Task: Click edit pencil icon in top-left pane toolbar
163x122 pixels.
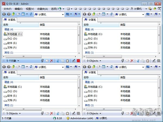Action: 74,61
